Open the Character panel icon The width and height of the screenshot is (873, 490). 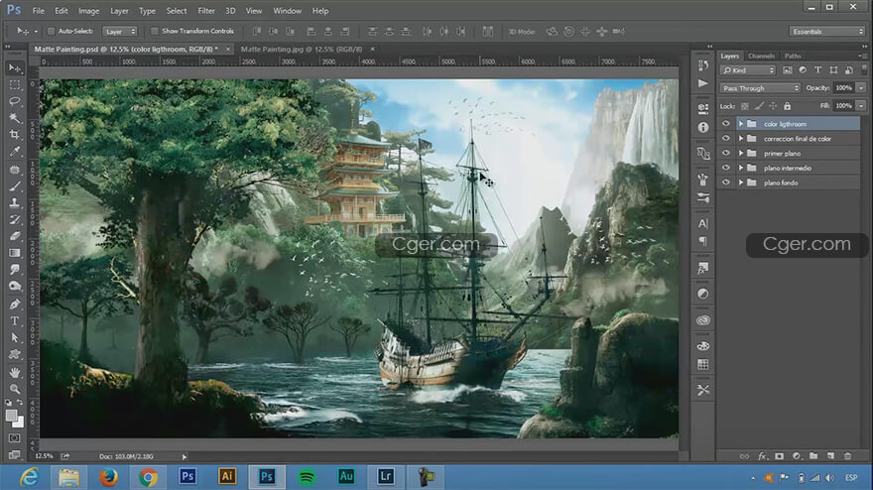tap(703, 223)
